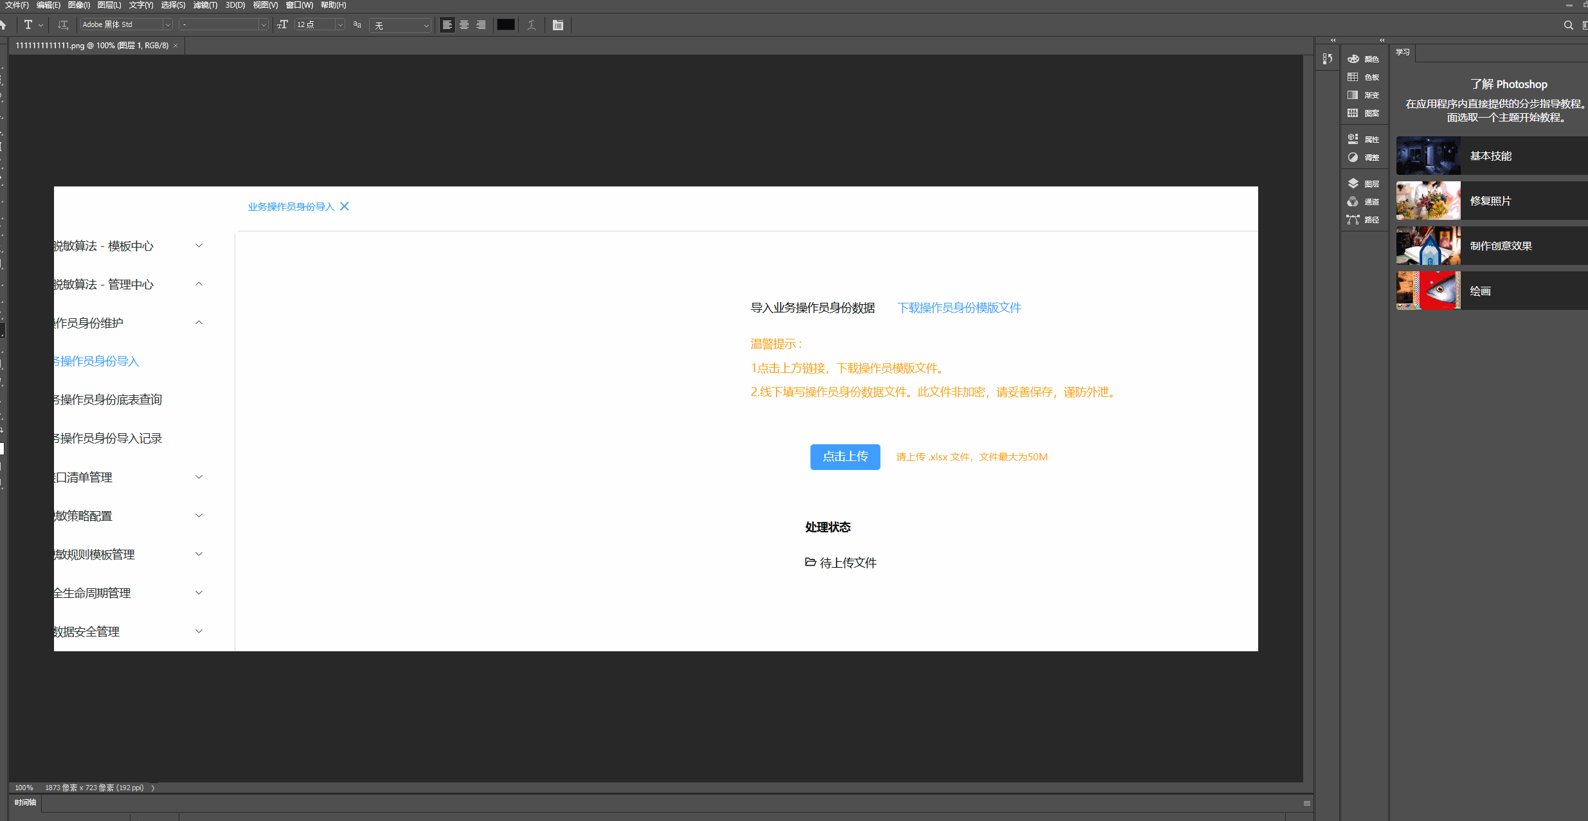Click the warp text icon

pos(532,25)
